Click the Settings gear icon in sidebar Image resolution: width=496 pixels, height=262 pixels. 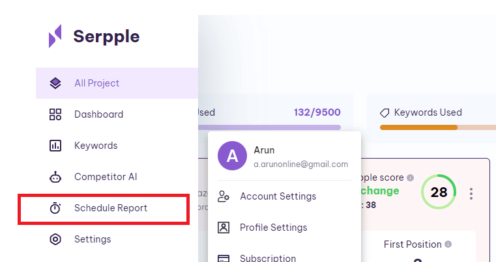(x=55, y=239)
